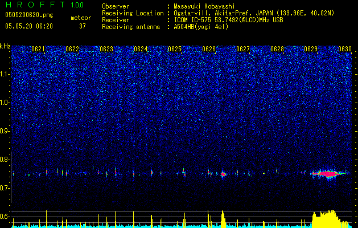The width and height of the screenshot is (358, 228).
Task: Click the 0625 time marker
Action: click(x=175, y=49)
